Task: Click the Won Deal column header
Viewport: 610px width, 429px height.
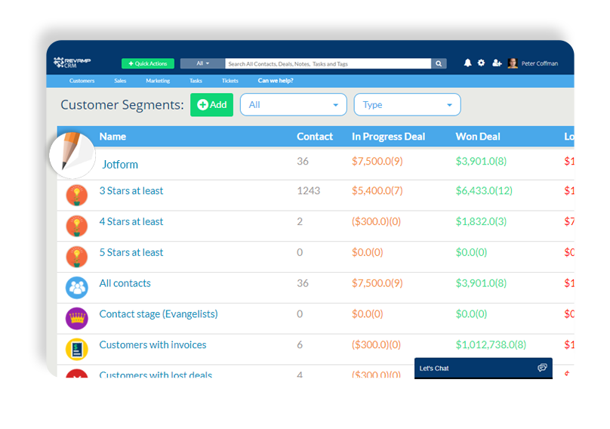Action: [x=478, y=136]
